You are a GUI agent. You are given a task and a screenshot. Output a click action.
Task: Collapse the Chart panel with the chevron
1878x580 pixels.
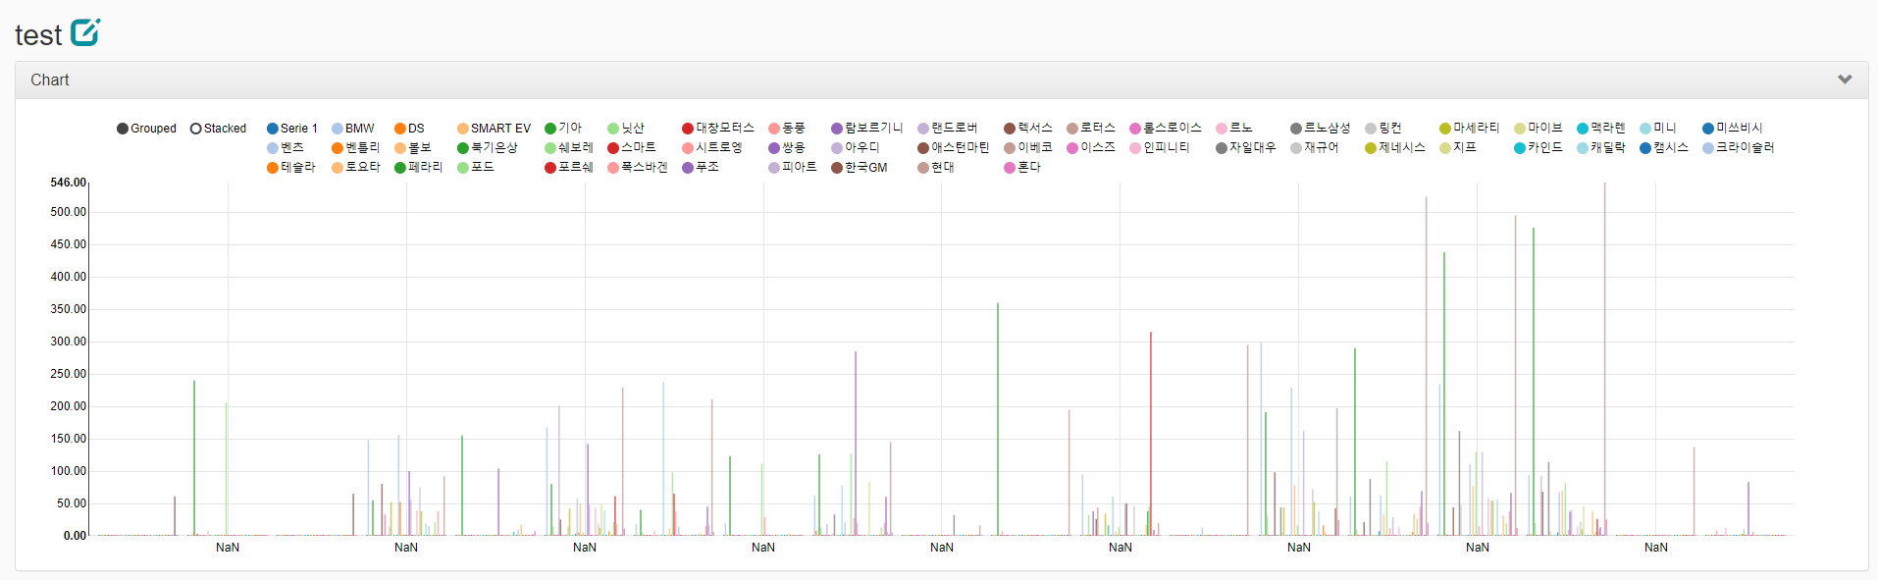pos(1845,79)
